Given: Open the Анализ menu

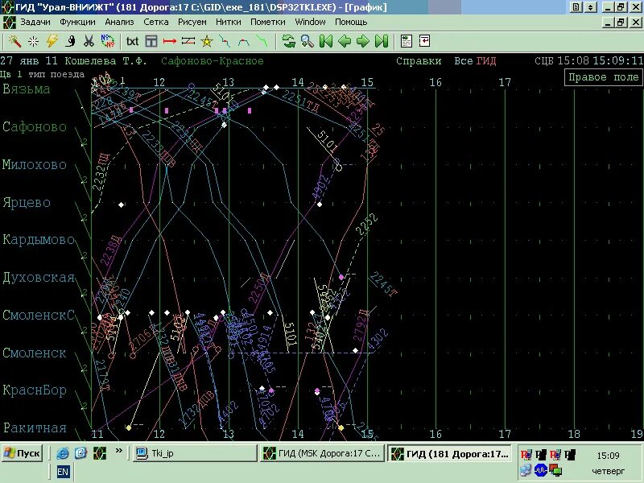Looking at the screenshot, I should [x=119, y=23].
